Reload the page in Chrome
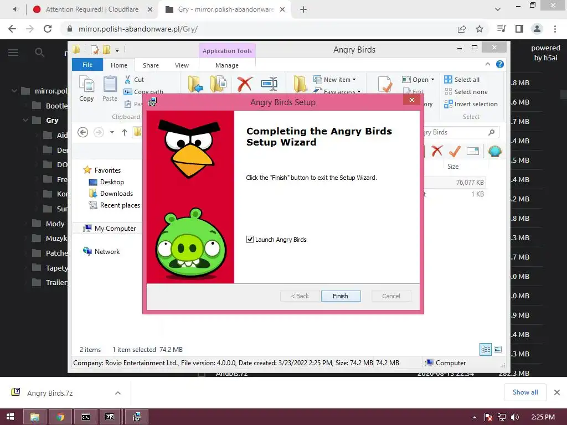 pyautogui.click(x=48, y=29)
